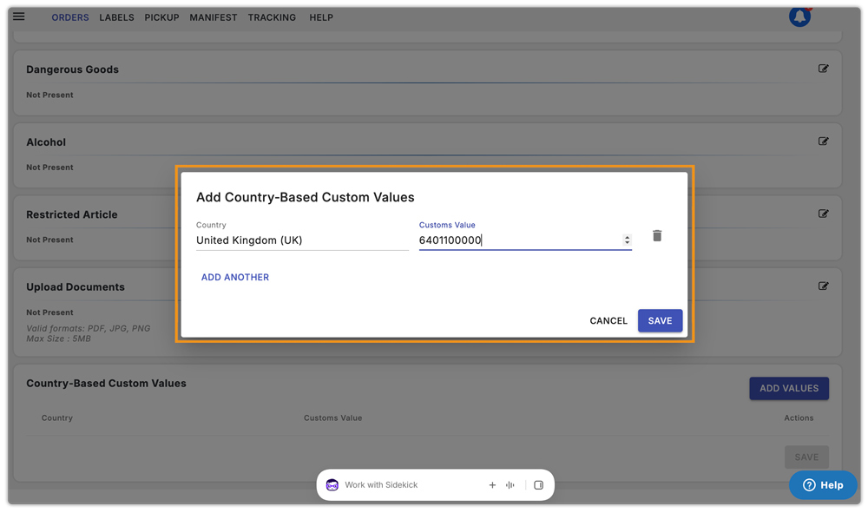Click the Sidekick logo icon
The height and width of the screenshot is (513, 868).
click(332, 484)
